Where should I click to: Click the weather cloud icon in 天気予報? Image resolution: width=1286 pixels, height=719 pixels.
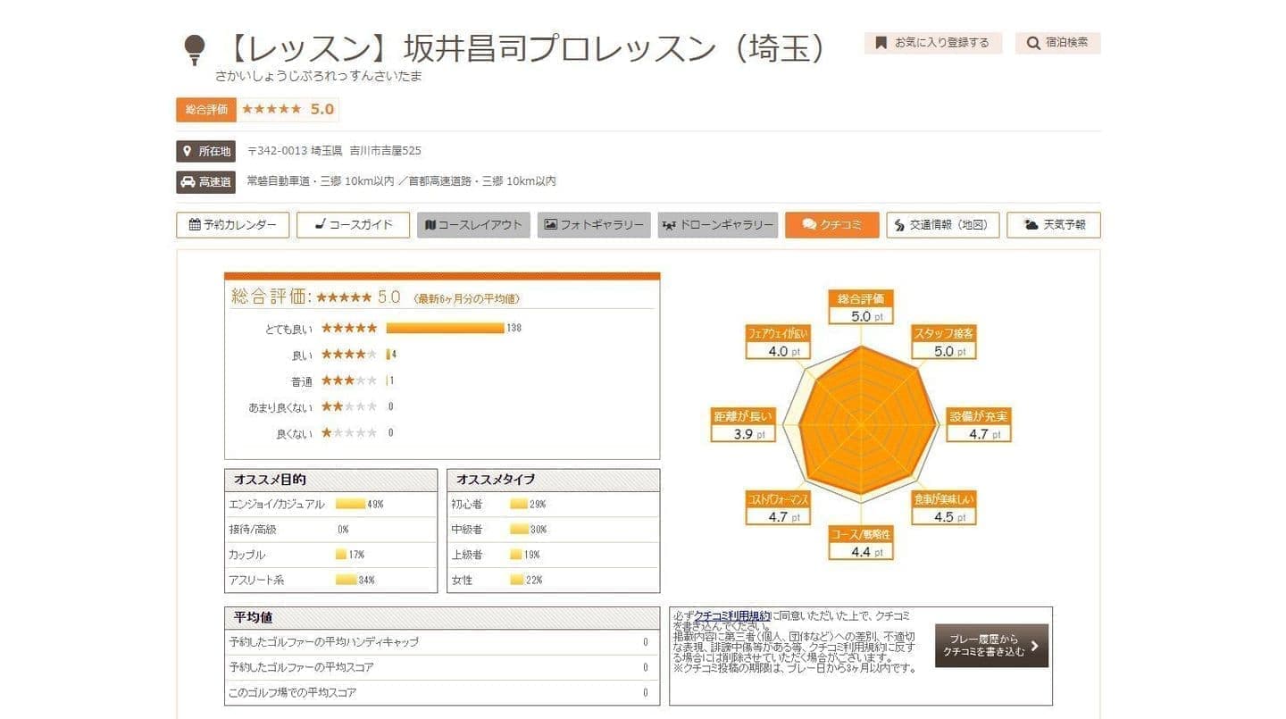(1031, 225)
